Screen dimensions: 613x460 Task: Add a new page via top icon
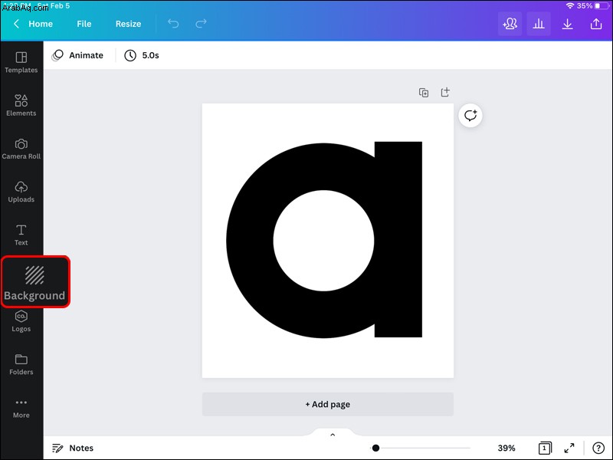click(x=445, y=92)
